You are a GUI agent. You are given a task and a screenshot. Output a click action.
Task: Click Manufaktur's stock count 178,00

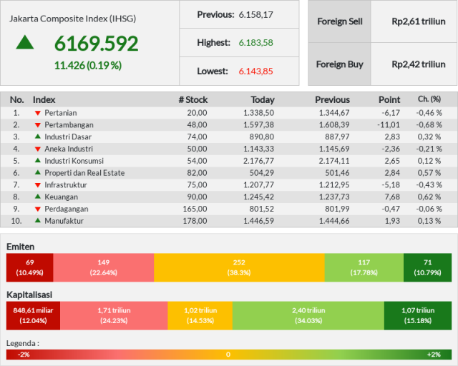click(195, 221)
